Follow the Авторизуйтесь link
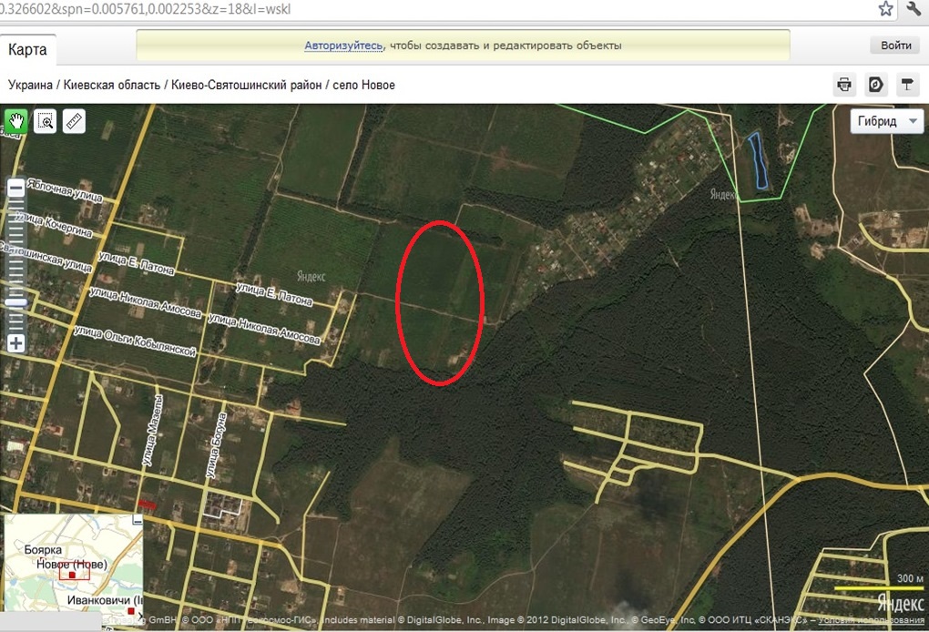The width and height of the screenshot is (929, 632). click(x=343, y=46)
